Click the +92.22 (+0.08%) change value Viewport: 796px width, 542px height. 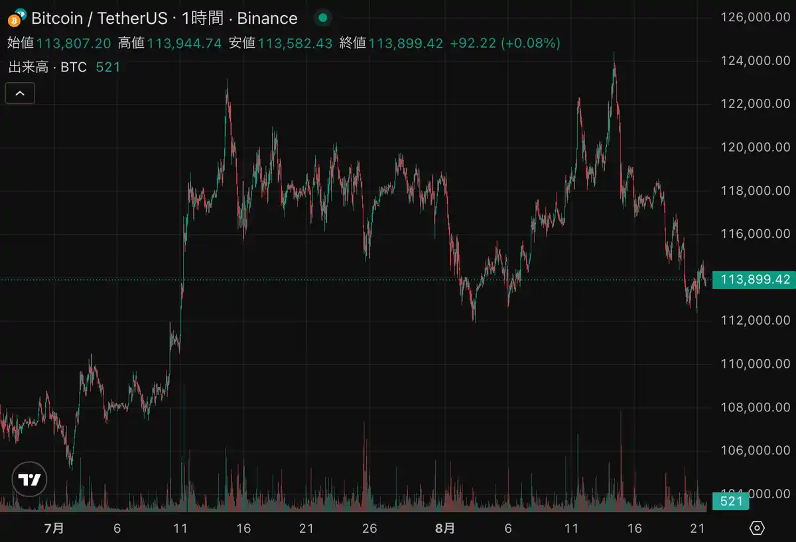point(505,43)
